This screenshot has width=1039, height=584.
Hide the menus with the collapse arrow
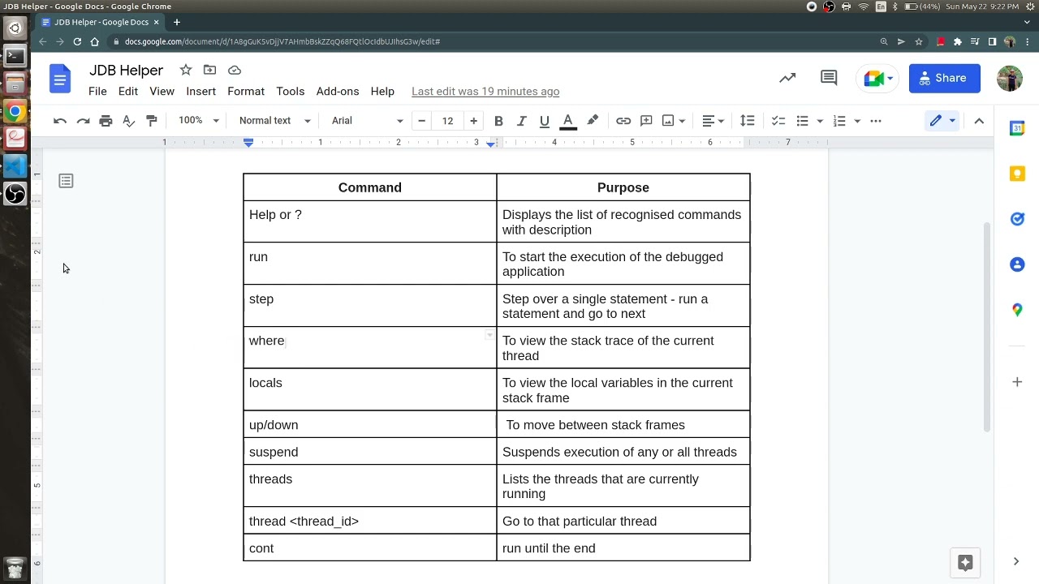point(979,121)
